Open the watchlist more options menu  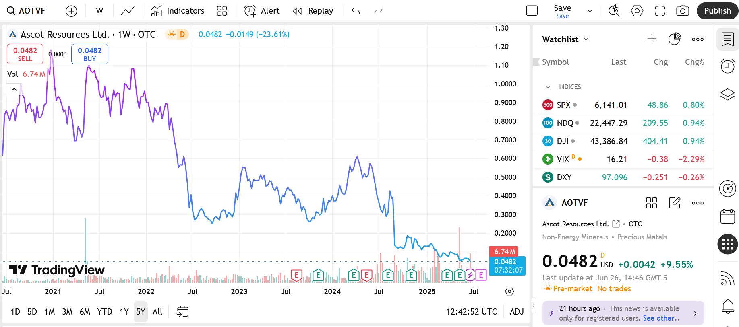click(698, 39)
